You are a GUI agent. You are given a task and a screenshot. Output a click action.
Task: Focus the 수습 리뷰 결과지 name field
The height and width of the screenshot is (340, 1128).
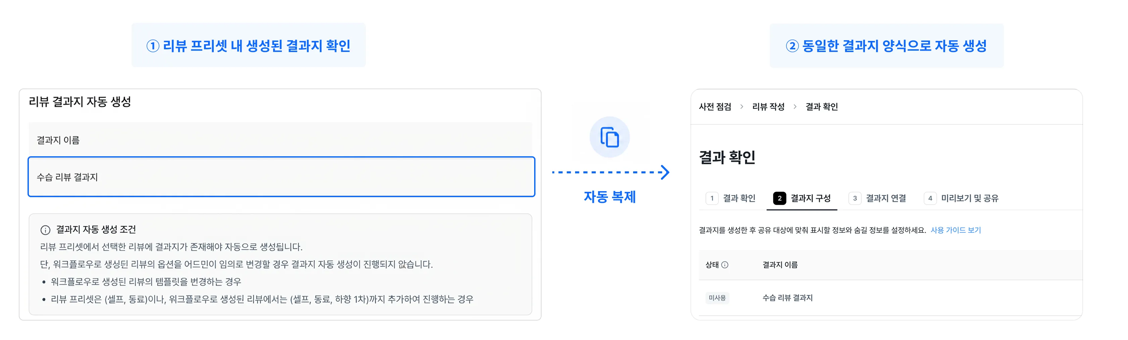point(281,177)
